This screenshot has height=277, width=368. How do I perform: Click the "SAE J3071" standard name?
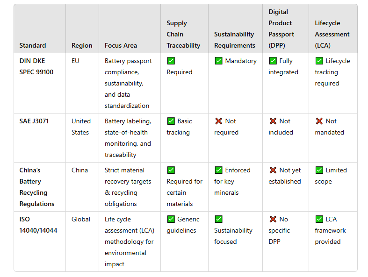pos(34,121)
